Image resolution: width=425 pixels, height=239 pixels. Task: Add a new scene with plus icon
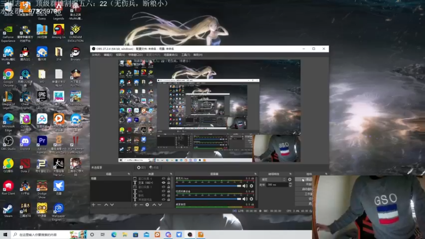[x=93, y=204]
